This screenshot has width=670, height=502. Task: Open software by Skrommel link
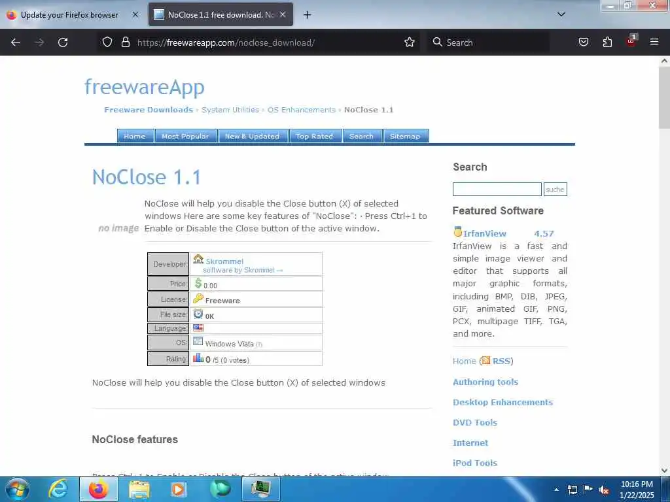(242, 270)
